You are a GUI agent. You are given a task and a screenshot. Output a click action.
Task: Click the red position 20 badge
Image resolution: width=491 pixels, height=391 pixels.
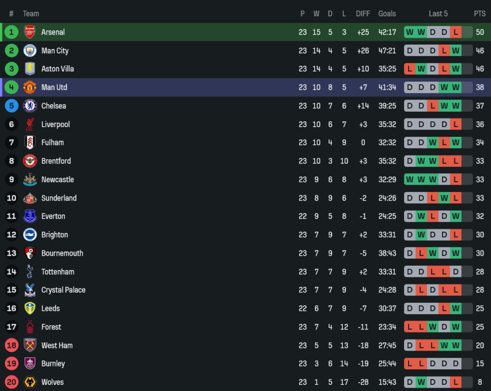coord(12,382)
